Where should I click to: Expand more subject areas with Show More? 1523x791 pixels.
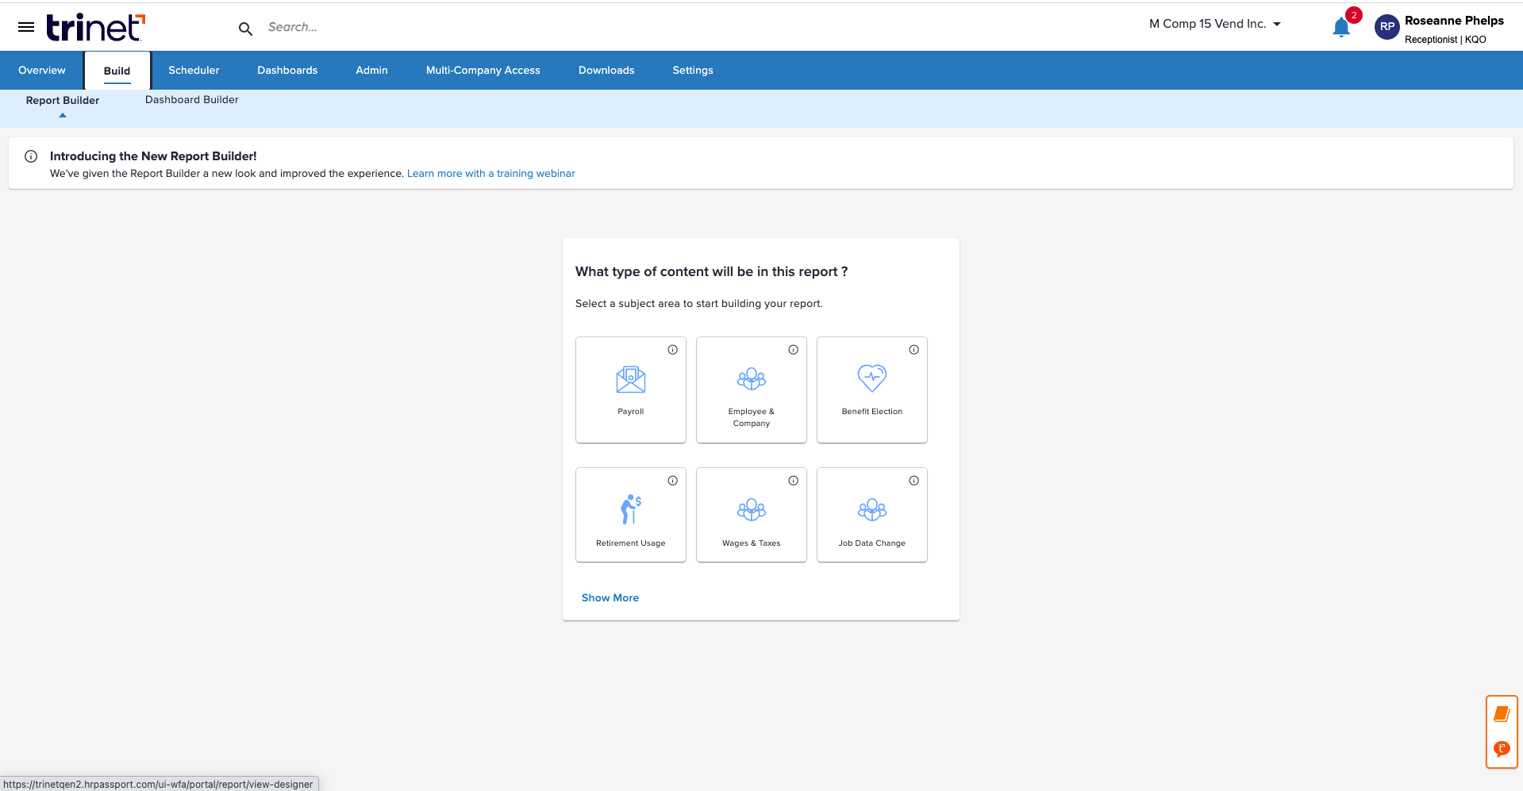click(610, 597)
